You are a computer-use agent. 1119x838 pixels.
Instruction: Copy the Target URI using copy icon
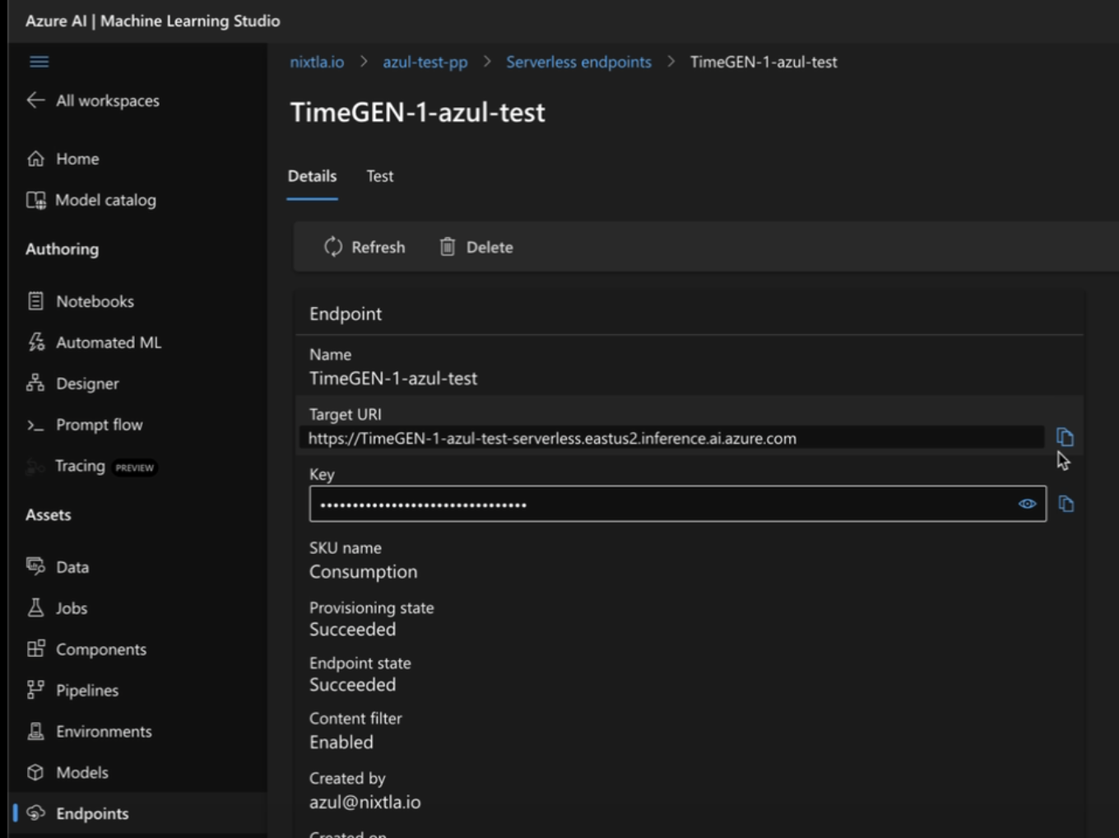1066,437
